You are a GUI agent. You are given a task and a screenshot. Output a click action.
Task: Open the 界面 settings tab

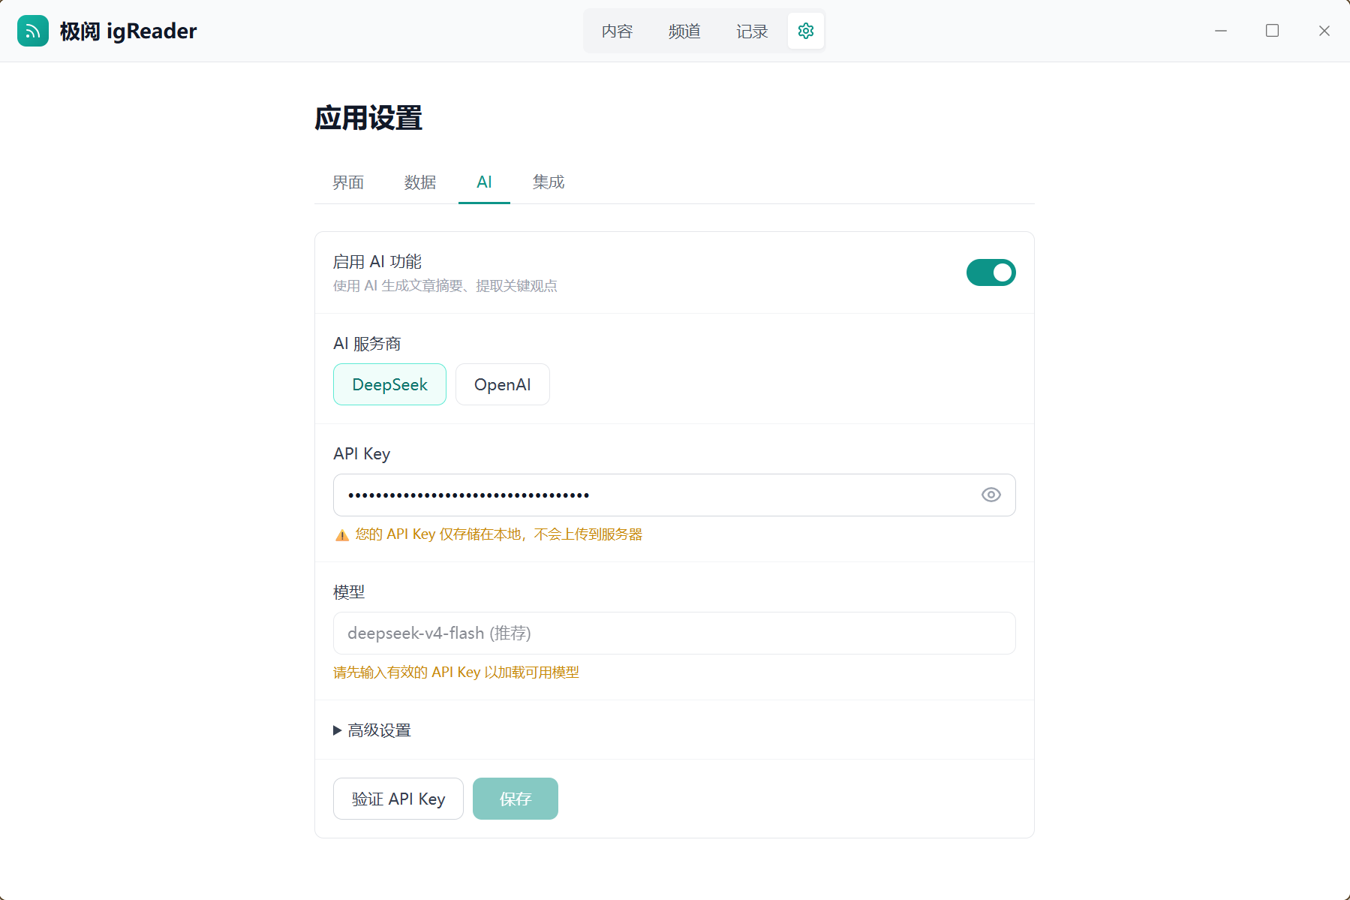click(x=348, y=182)
